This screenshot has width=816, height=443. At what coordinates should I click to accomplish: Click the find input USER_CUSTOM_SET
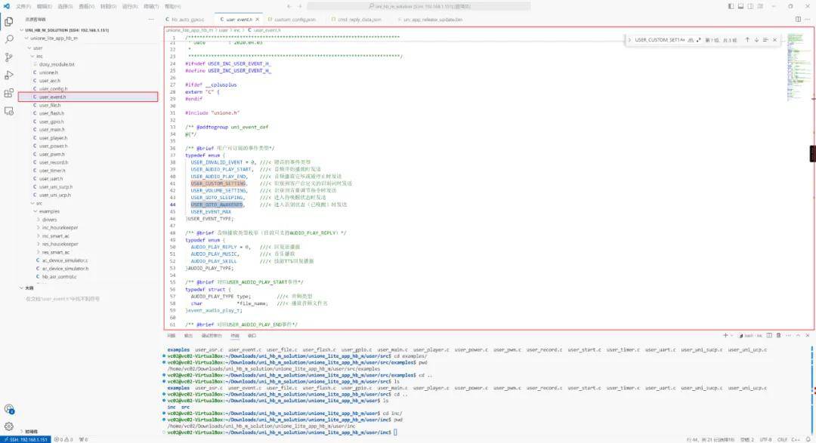click(656, 40)
